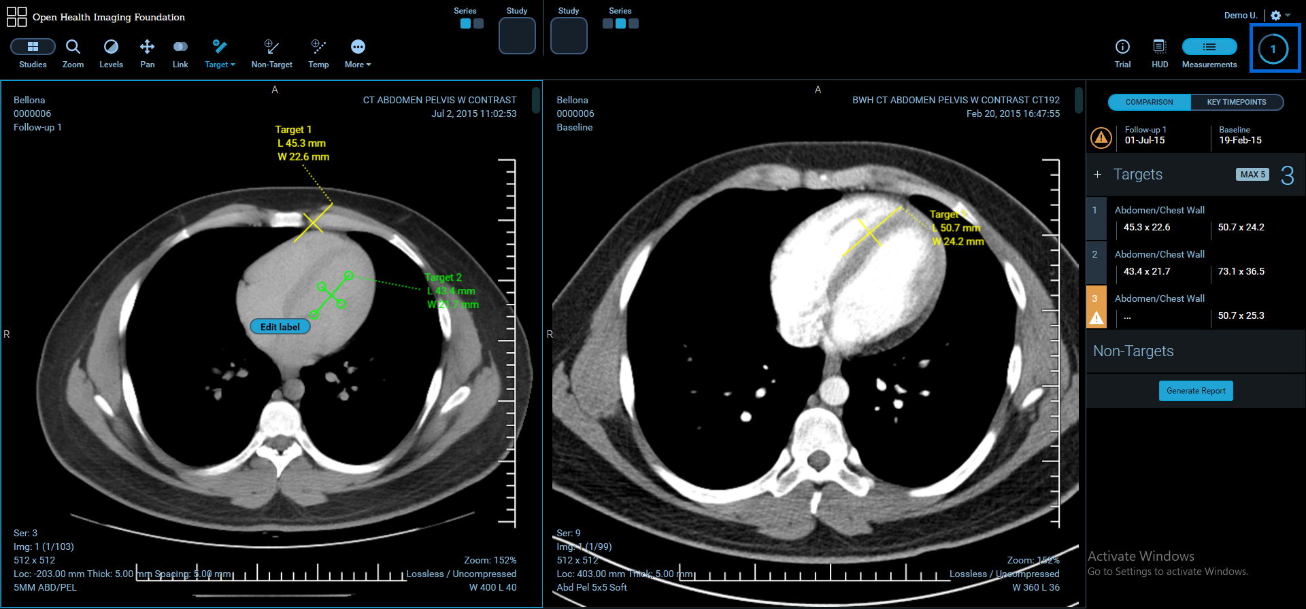Click the Edit label button
The image size is (1306, 609).
[280, 327]
